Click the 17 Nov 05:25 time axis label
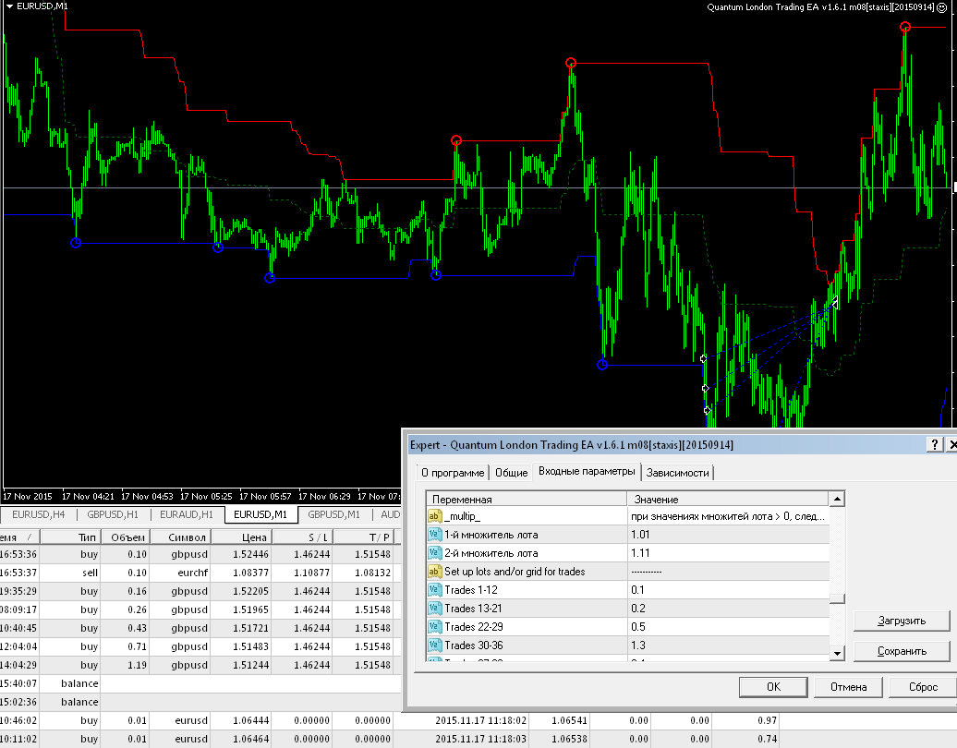 click(206, 496)
